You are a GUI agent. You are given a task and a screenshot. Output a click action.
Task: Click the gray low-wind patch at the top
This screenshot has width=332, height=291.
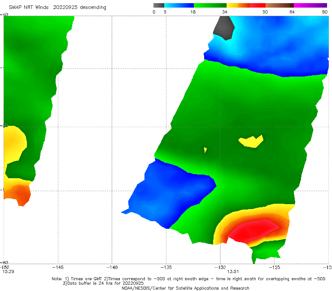224,28
